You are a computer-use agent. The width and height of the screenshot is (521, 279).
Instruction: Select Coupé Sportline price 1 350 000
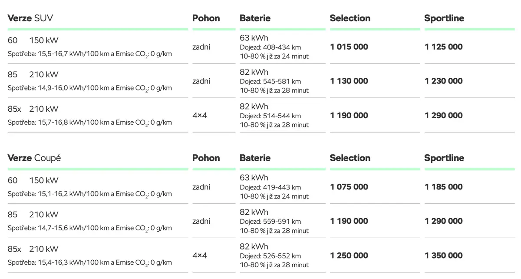(444, 256)
